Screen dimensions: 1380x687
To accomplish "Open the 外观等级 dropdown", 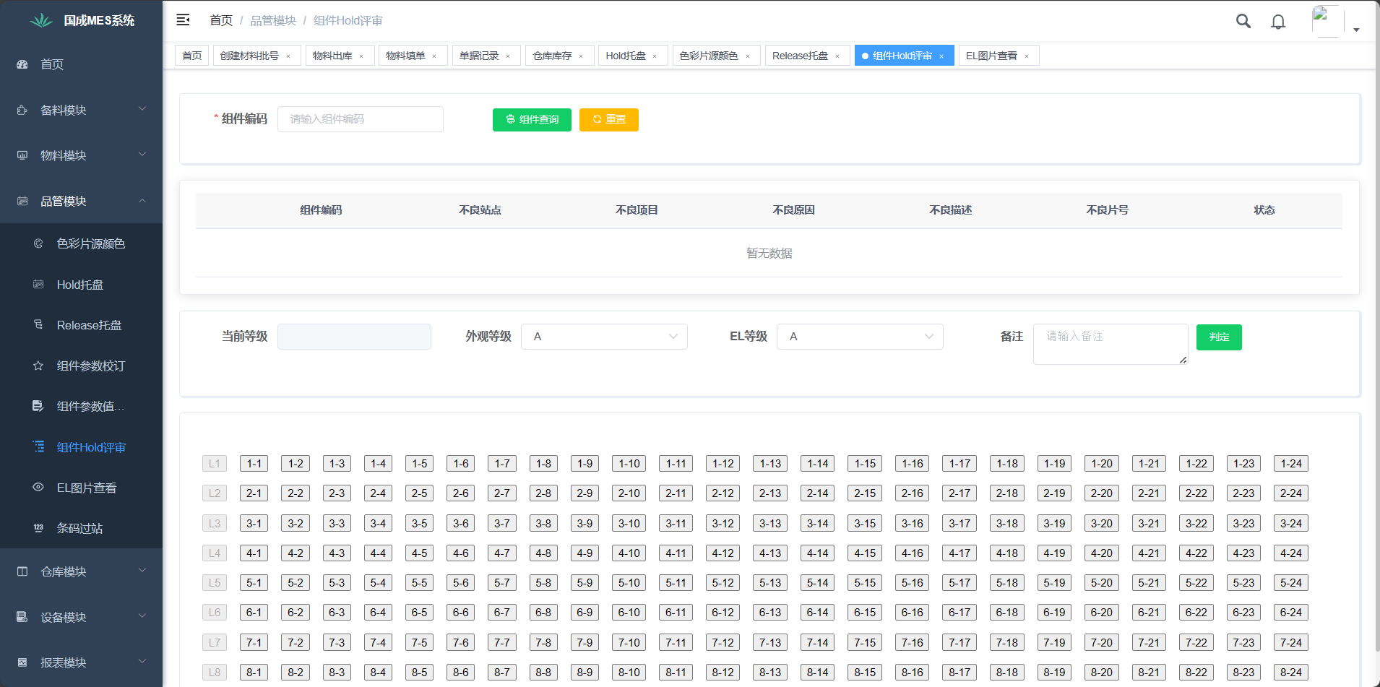I will 604,337.
